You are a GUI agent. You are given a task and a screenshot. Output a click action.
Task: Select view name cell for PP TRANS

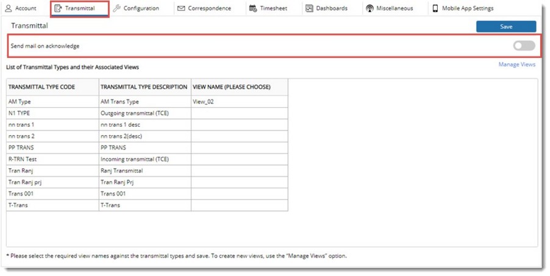pos(239,147)
